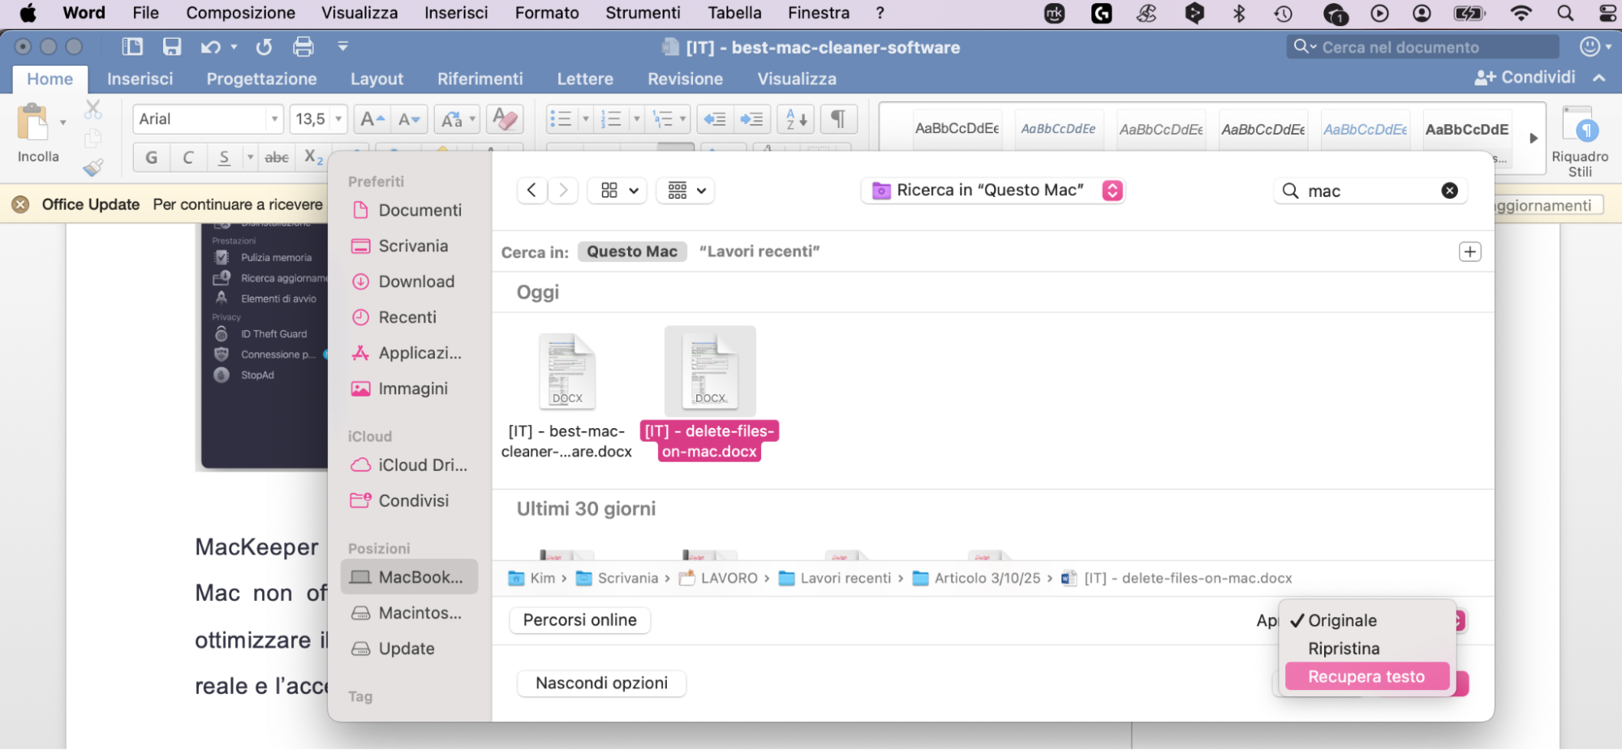Open the Layout ribbon tab

pos(376,79)
